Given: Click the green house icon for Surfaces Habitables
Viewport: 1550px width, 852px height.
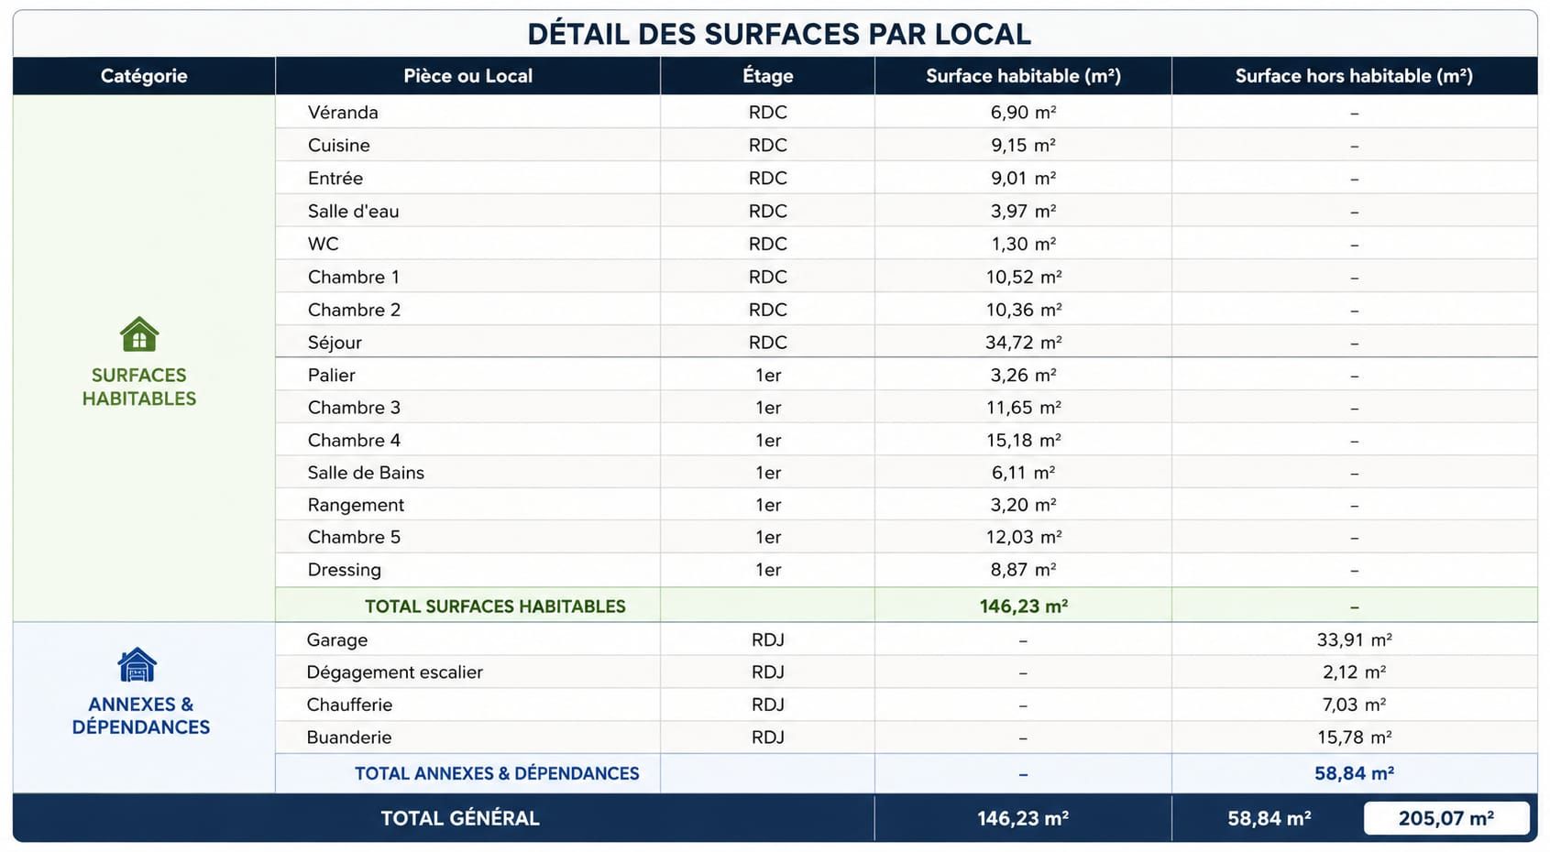Looking at the screenshot, I should 139,334.
